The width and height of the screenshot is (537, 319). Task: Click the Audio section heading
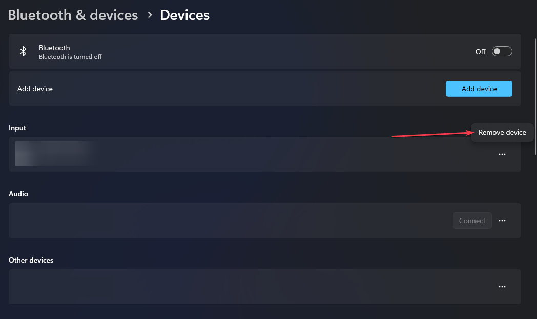tap(18, 194)
